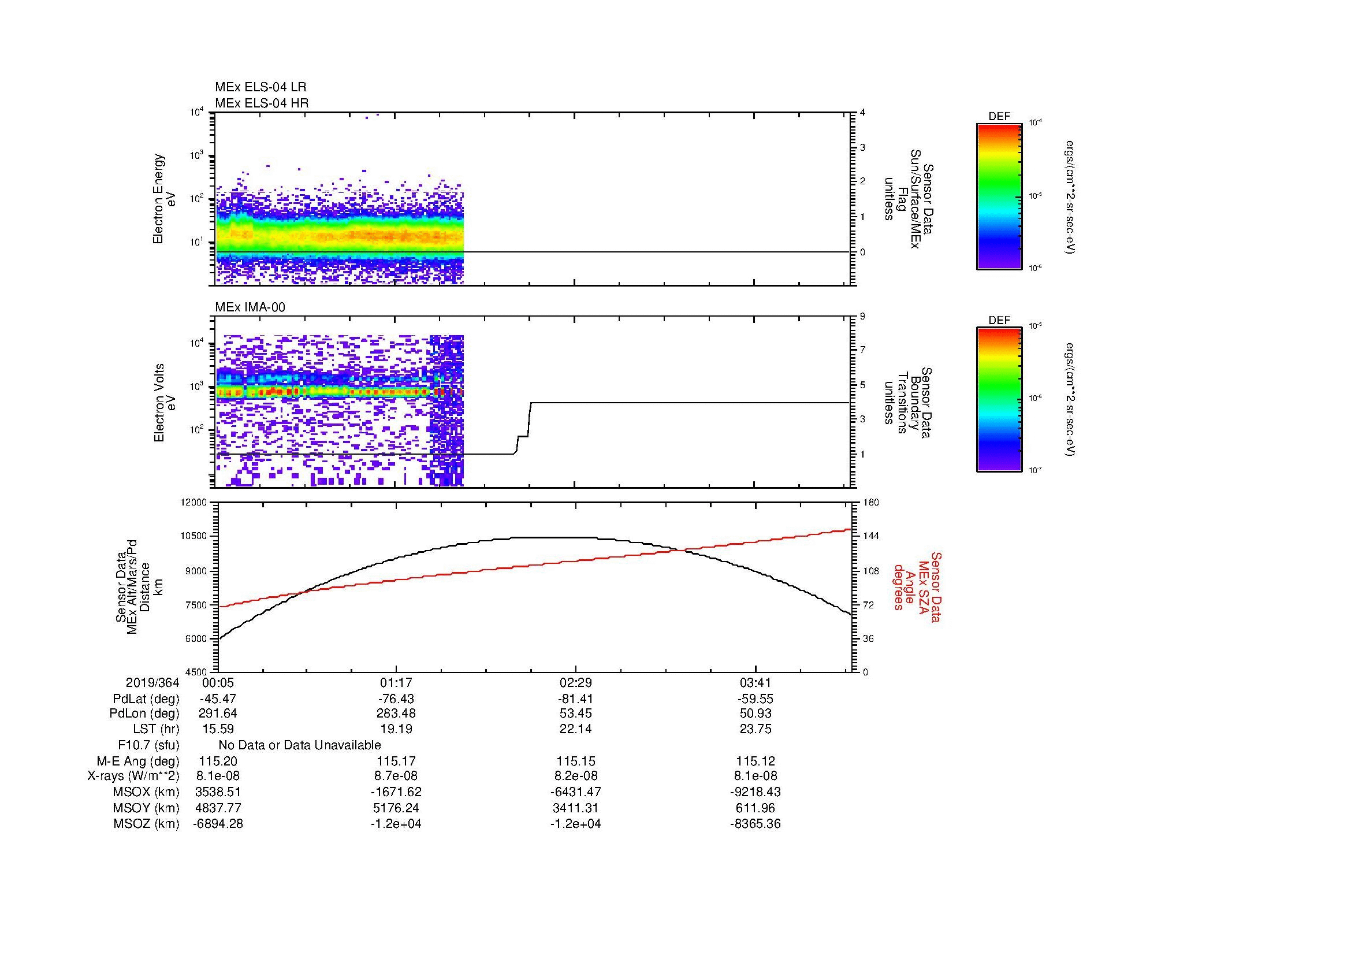Click the PdLat value -81.41
1351x955 pixels.
coord(575,699)
